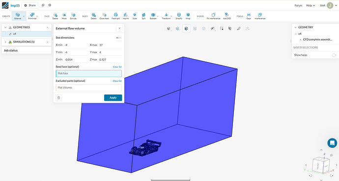The width and height of the screenshot is (339, 181).
Task: Add a new simulation with plus icon
Action: (47, 42)
